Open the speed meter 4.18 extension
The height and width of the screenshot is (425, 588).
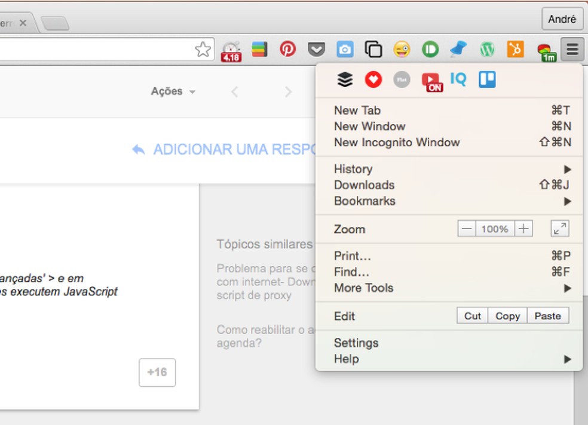[231, 51]
